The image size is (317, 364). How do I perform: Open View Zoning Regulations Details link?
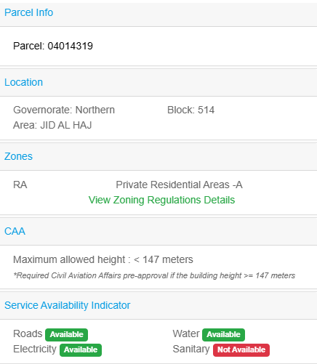pyautogui.click(x=161, y=200)
